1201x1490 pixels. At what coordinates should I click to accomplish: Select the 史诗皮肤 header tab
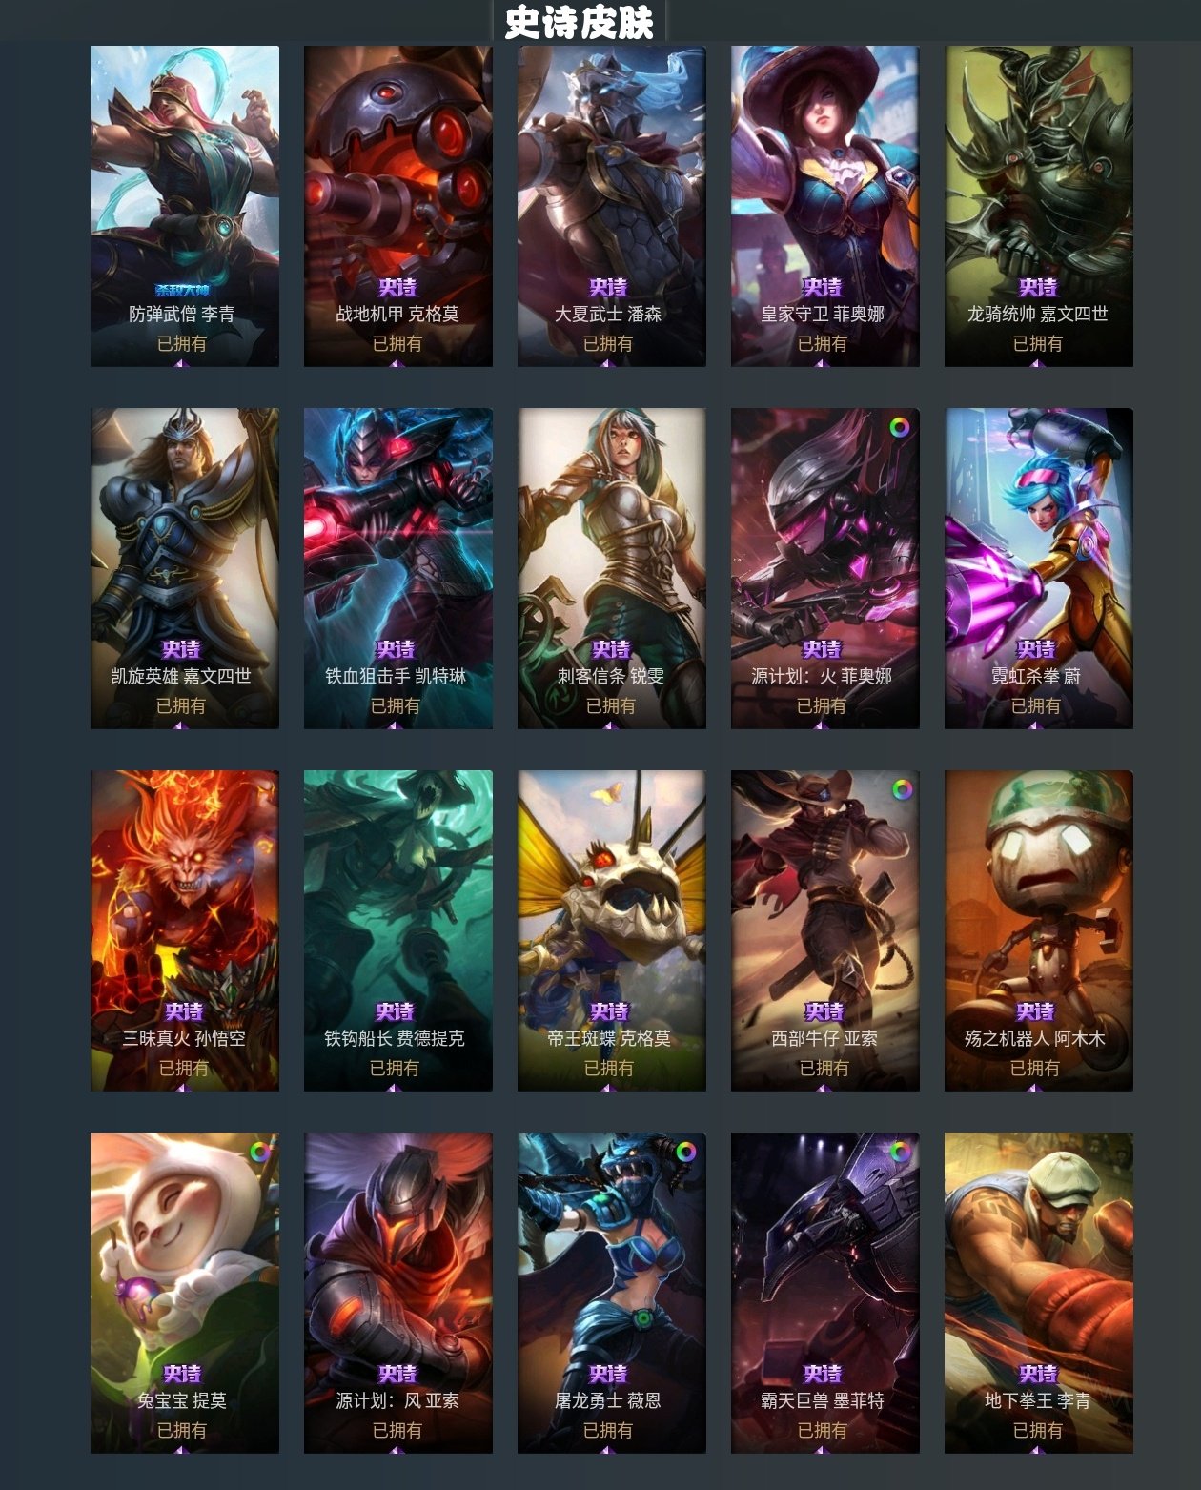pyautogui.click(x=579, y=22)
